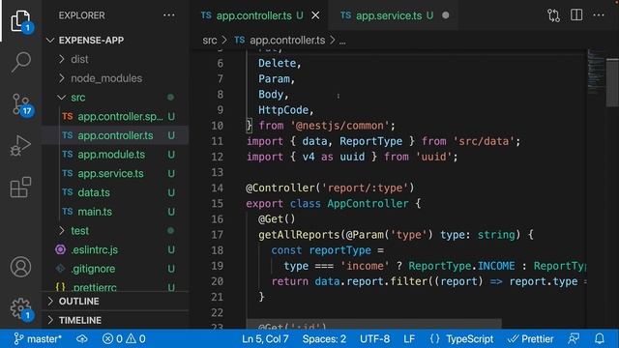Click the vertical editor scrollbar
This screenshot has width=619, height=348.
click(612, 82)
